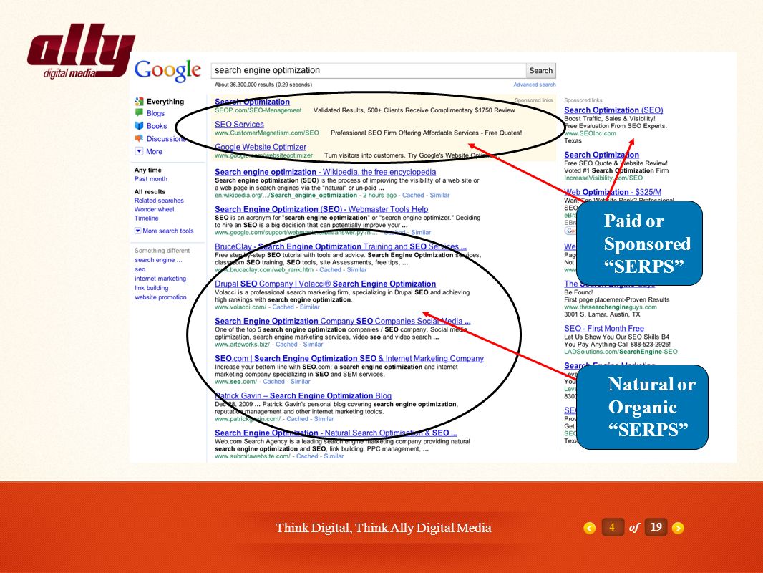Viewport: 763px width, 573px height.
Task: Open the SEO Services sponsored link
Action: (239, 124)
